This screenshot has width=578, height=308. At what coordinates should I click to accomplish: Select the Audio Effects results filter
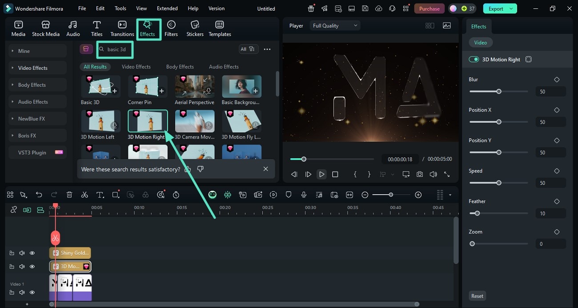(x=224, y=67)
